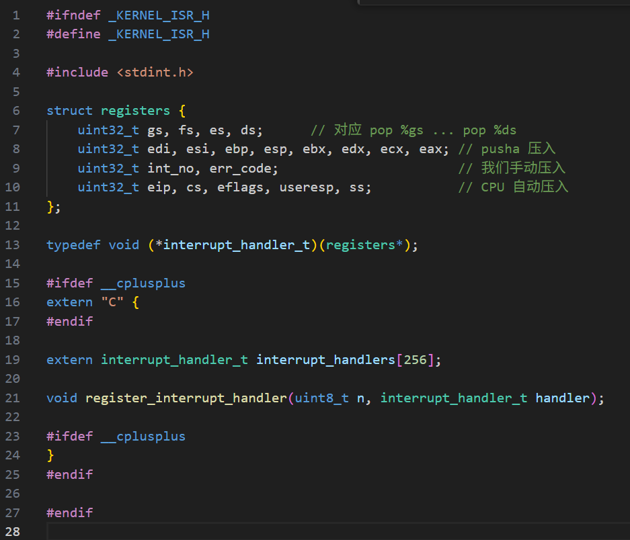630x540 pixels.
Task: Click the err_code field name
Action: click(x=241, y=168)
